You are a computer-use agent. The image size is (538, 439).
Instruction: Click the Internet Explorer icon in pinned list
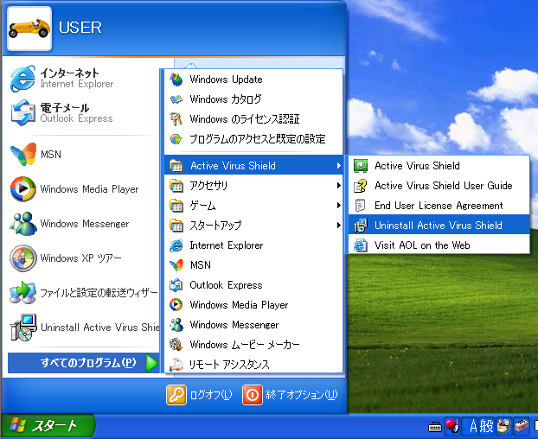(x=22, y=79)
